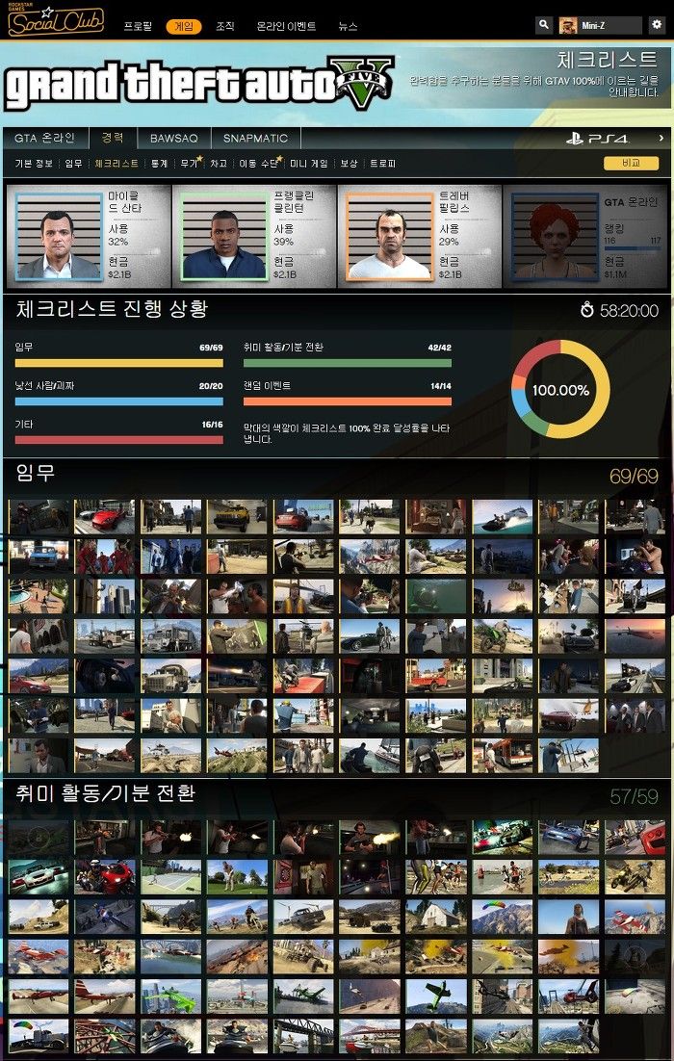Open the orange bus mission thumbnail
The height and width of the screenshot is (1061, 674).
[x=502, y=755]
